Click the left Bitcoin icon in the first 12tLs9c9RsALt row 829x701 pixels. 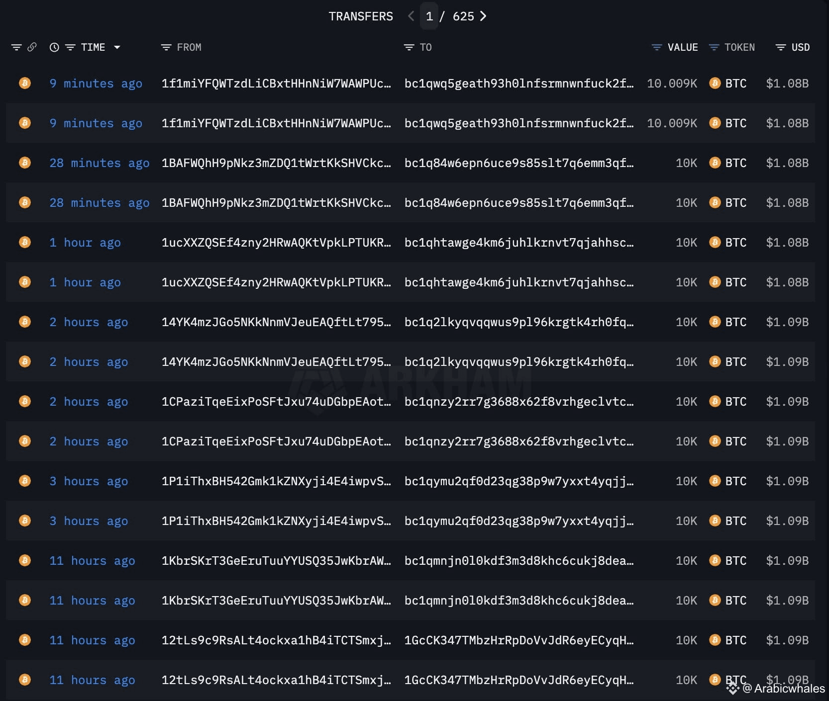tap(25, 640)
